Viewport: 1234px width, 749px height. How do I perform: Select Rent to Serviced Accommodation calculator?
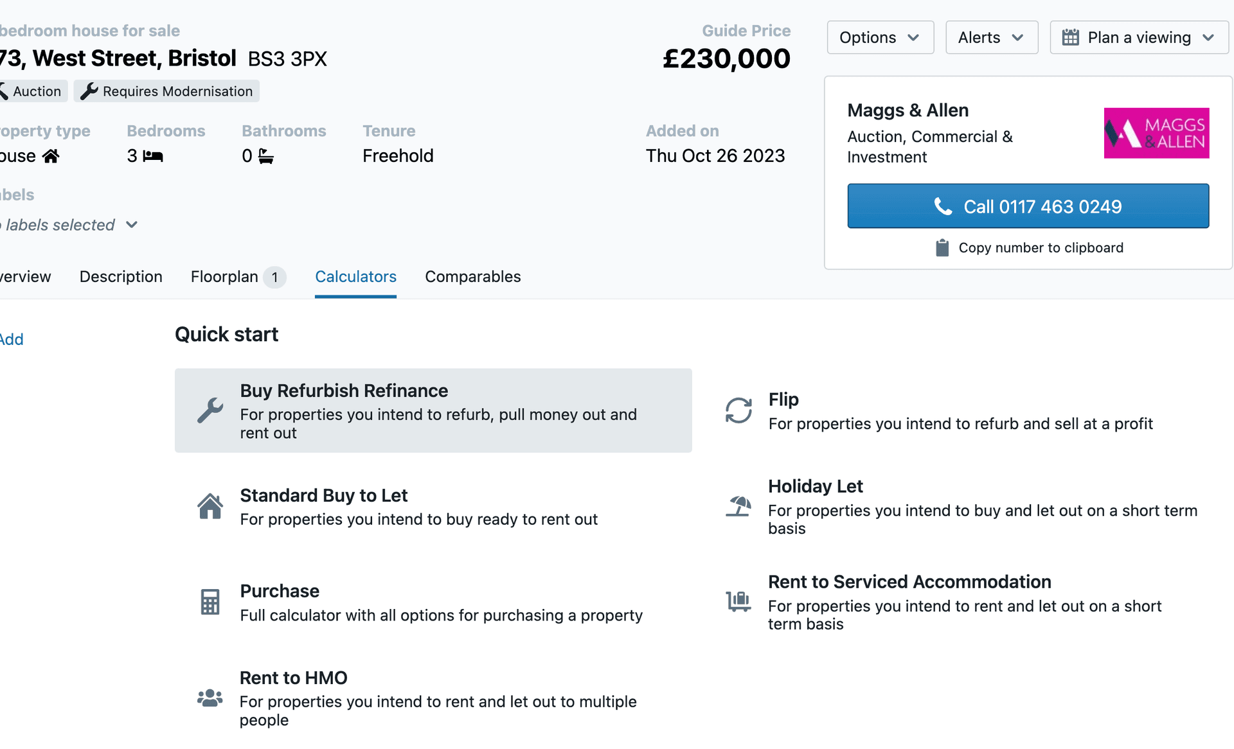click(x=909, y=582)
